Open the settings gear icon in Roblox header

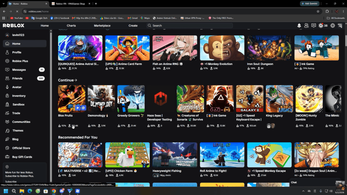tap(332, 26)
